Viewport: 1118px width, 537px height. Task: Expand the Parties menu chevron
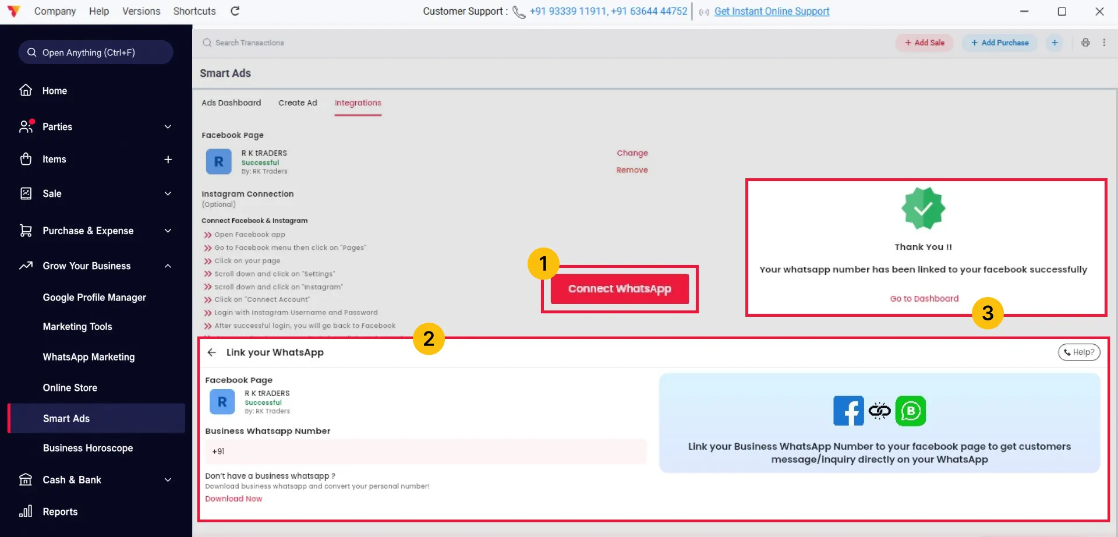click(168, 126)
